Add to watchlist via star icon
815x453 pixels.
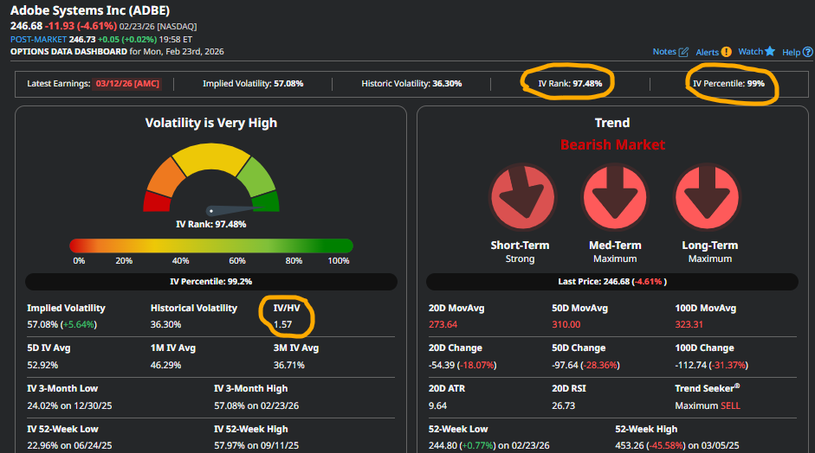point(770,51)
